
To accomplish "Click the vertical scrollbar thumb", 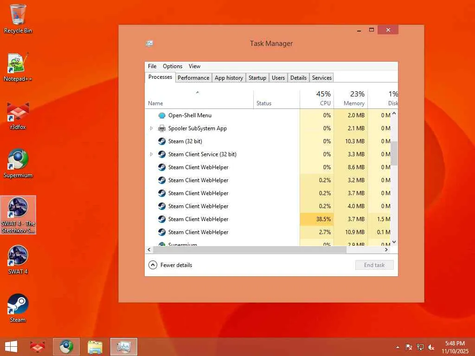I will coord(394,153).
